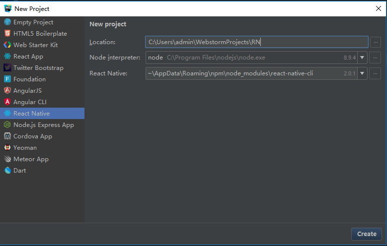Click the Yeoman face icon
Screen dimensions: 387x246
pos(7,147)
